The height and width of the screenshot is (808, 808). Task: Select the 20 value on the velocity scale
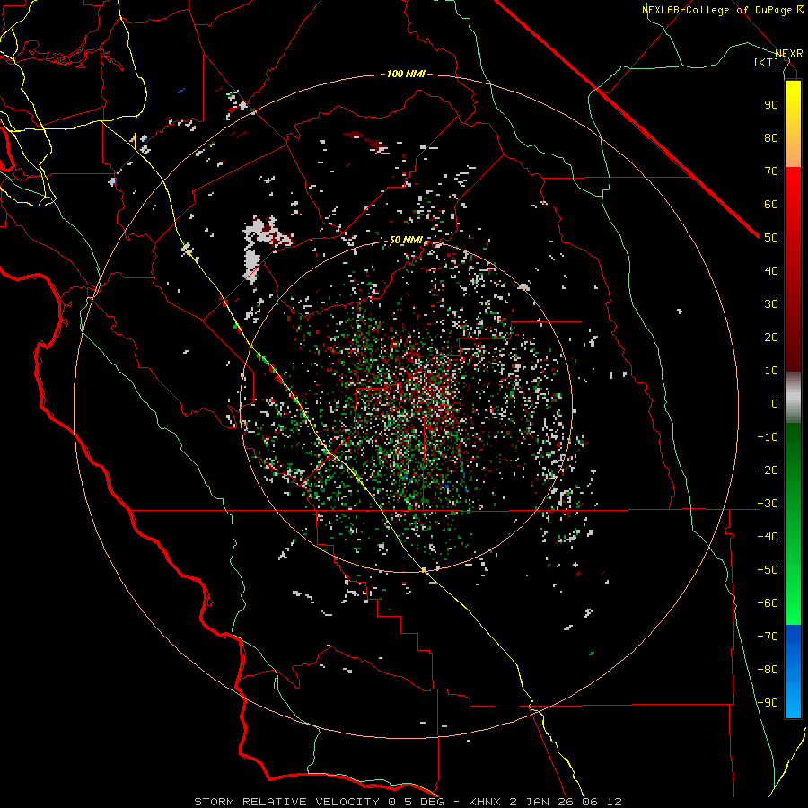click(771, 337)
